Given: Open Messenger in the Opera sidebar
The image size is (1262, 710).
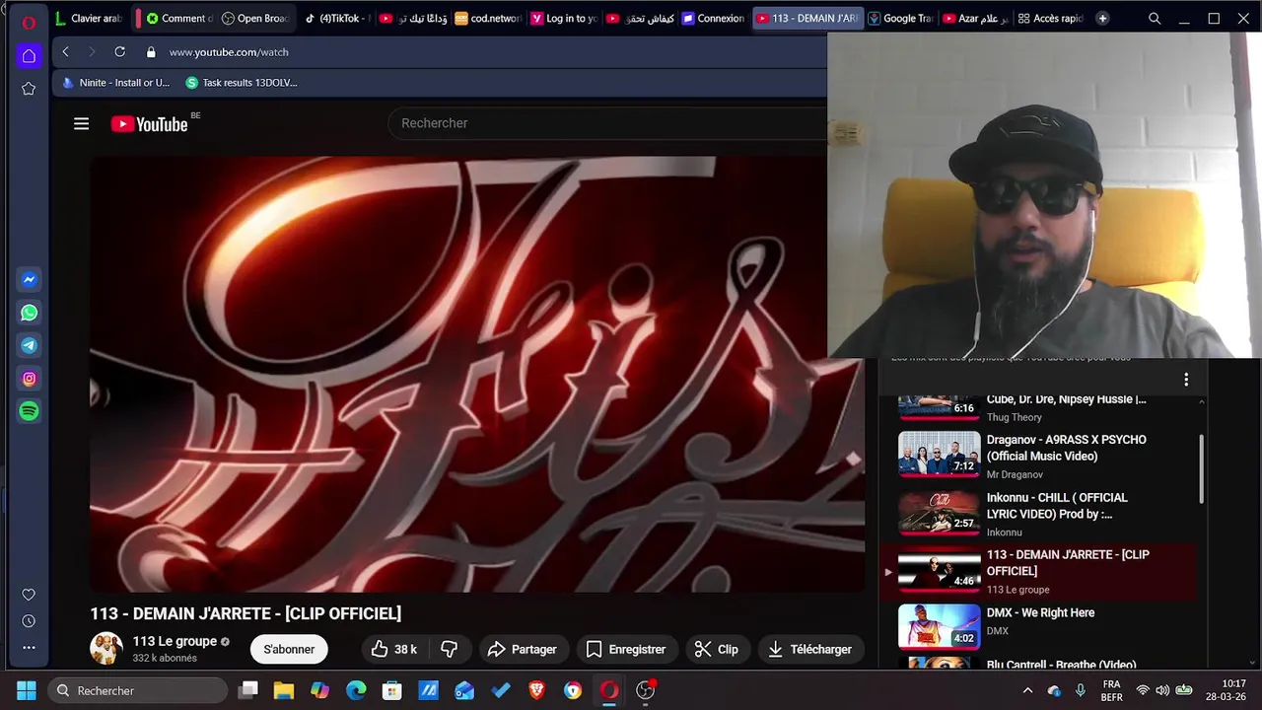Looking at the screenshot, I should pos(29,280).
